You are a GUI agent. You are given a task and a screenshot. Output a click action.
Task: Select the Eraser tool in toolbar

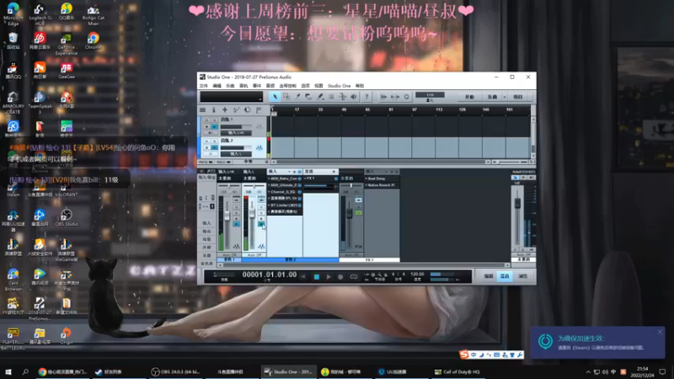coord(308,97)
